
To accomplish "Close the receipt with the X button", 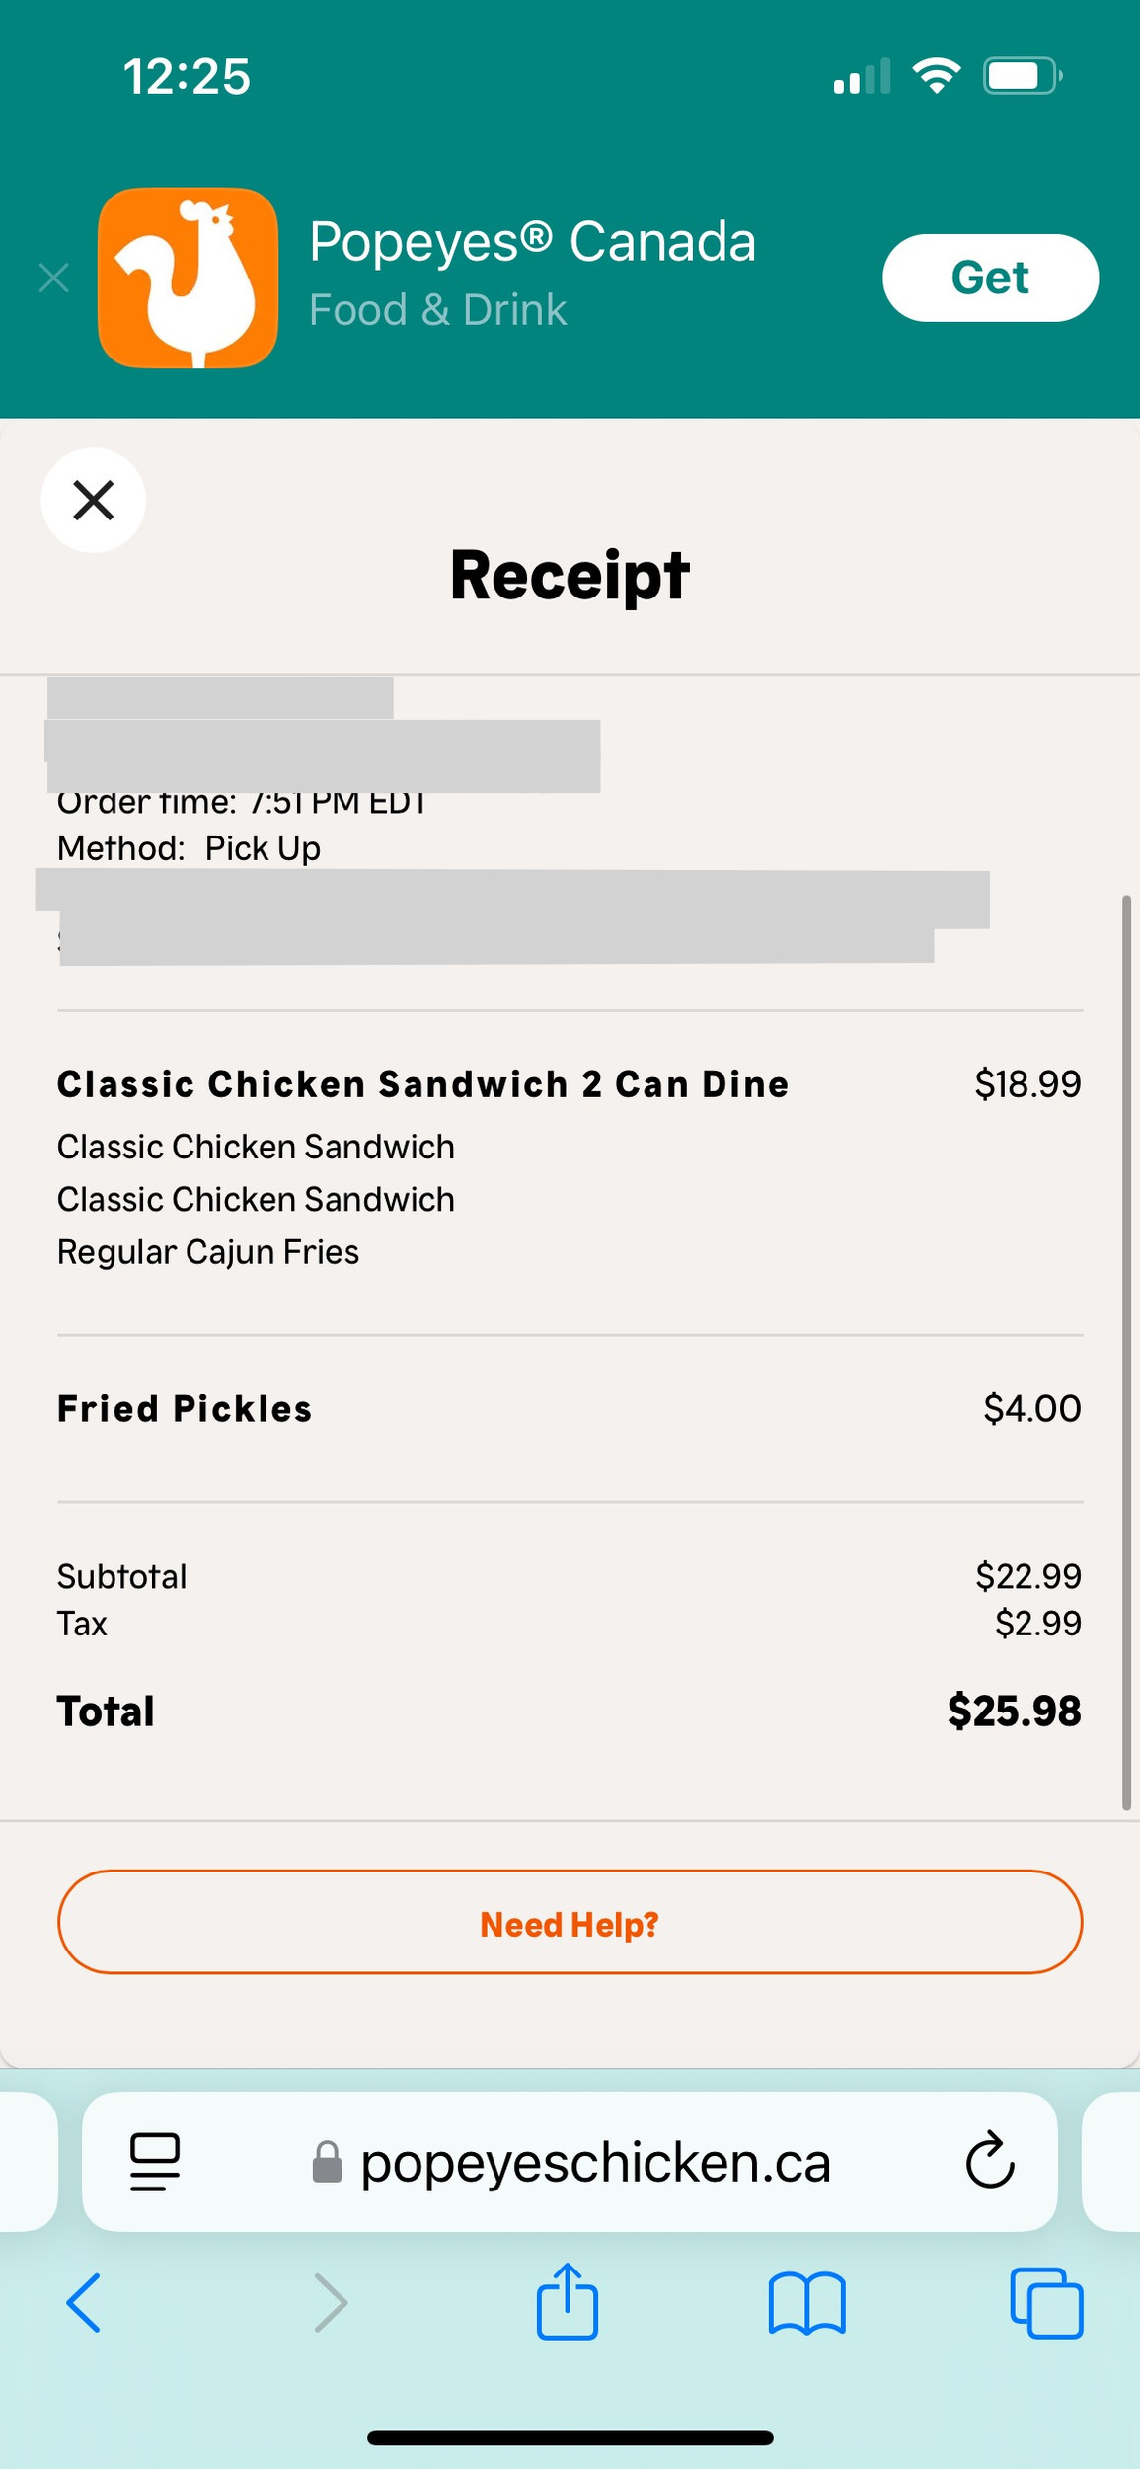I will tap(94, 500).
